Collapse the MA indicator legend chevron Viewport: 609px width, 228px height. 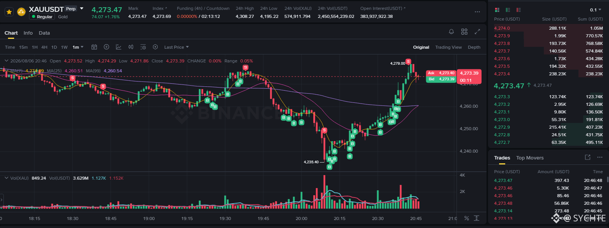[x=6, y=71]
